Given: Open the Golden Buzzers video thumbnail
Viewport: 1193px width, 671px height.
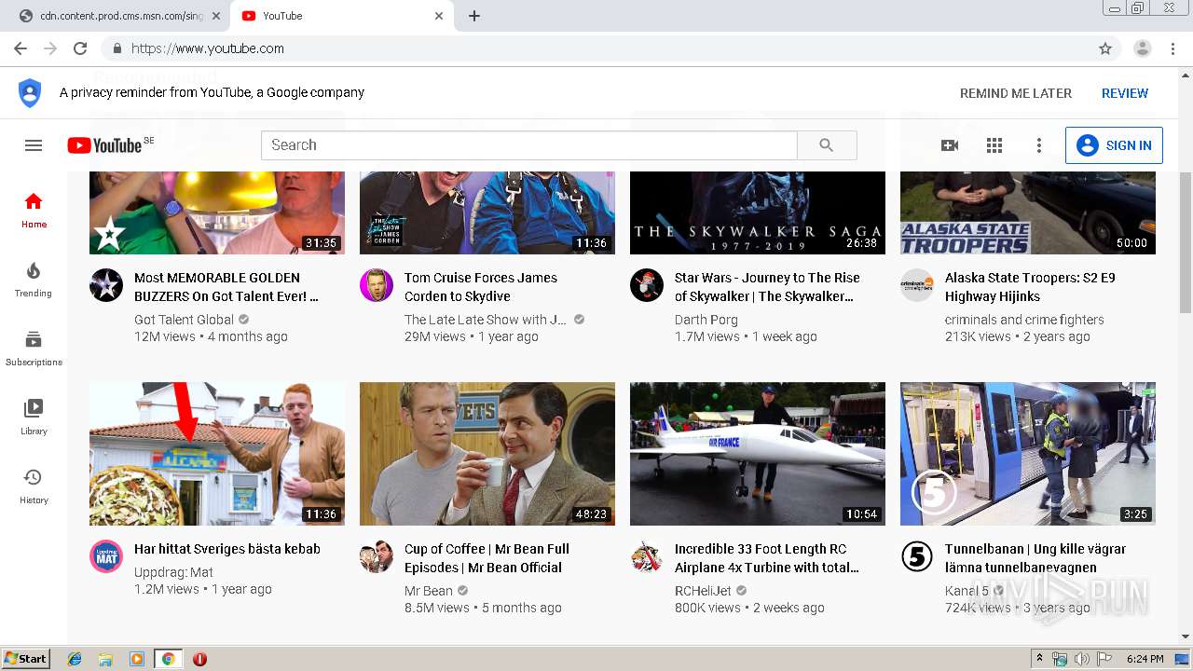Looking at the screenshot, I should [x=217, y=212].
